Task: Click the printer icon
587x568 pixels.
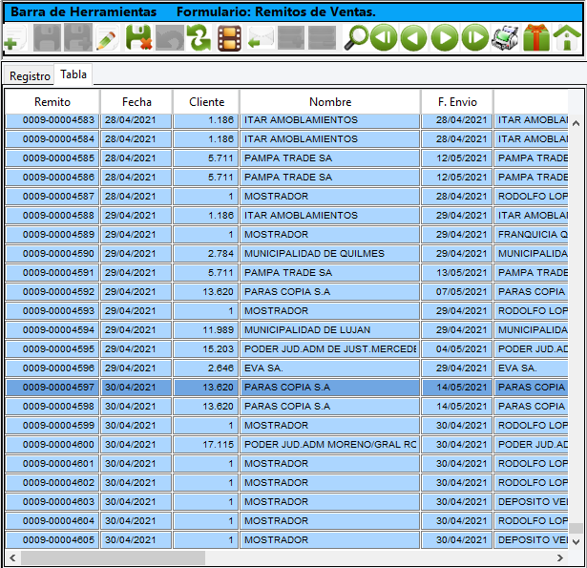Action: coord(505,38)
